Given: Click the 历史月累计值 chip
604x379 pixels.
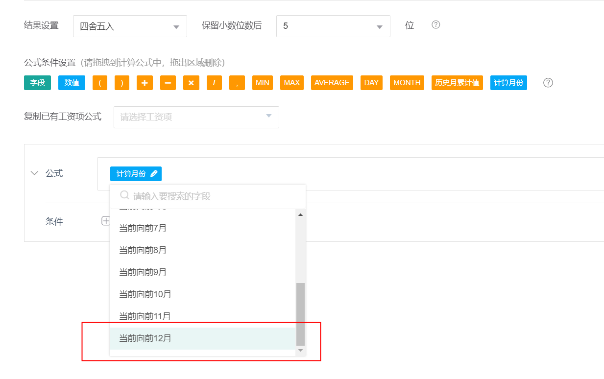Looking at the screenshot, I should pyautogui.click(x=457, y=83).
